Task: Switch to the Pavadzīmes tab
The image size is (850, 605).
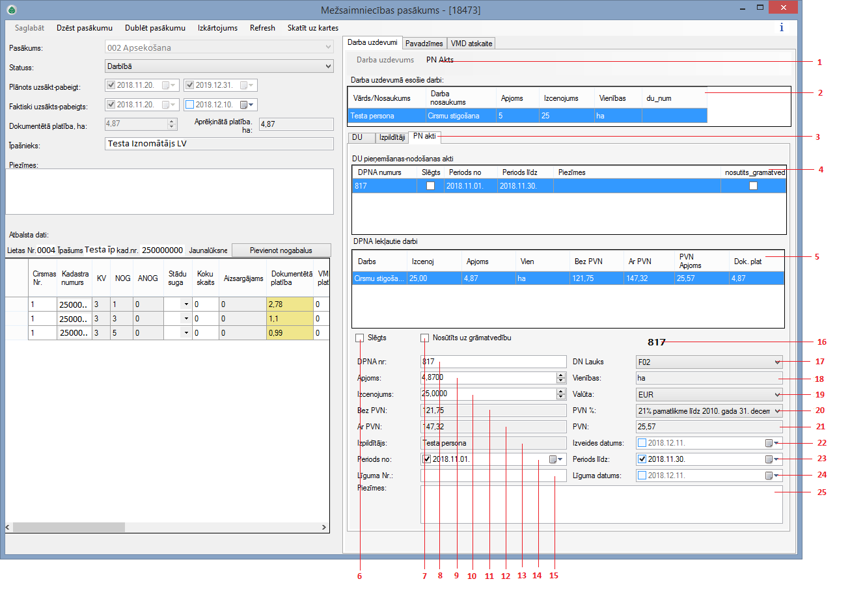Action: [424, 43]
